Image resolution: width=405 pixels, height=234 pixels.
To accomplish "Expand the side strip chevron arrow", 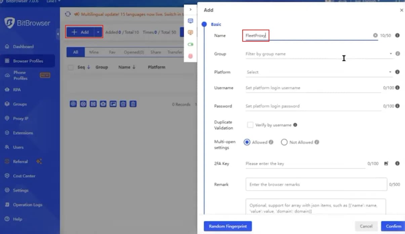I will pyautogui.click(x=191, y=10).
